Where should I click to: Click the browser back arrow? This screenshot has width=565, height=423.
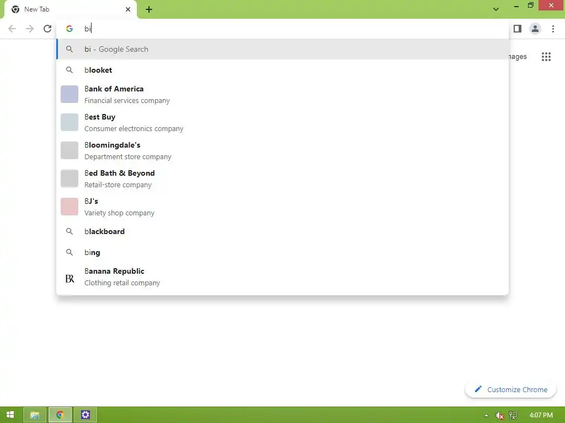12,29
